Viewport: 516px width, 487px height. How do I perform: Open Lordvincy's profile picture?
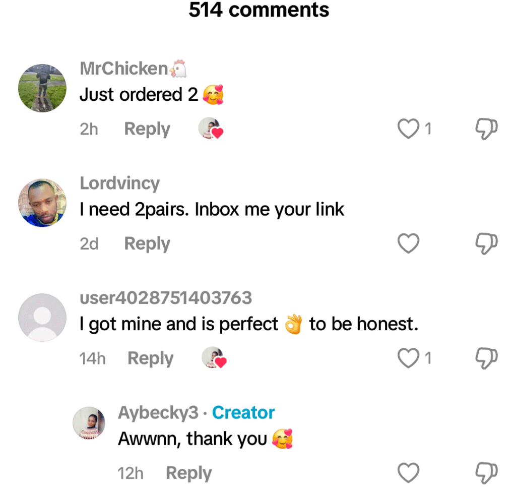pyautogui.click(x=42, y=203)
